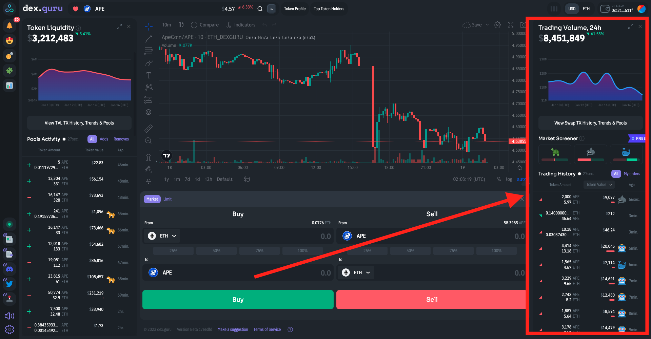
Task: Select the trend line drawing tool
Action: click(x=149, y=39)
